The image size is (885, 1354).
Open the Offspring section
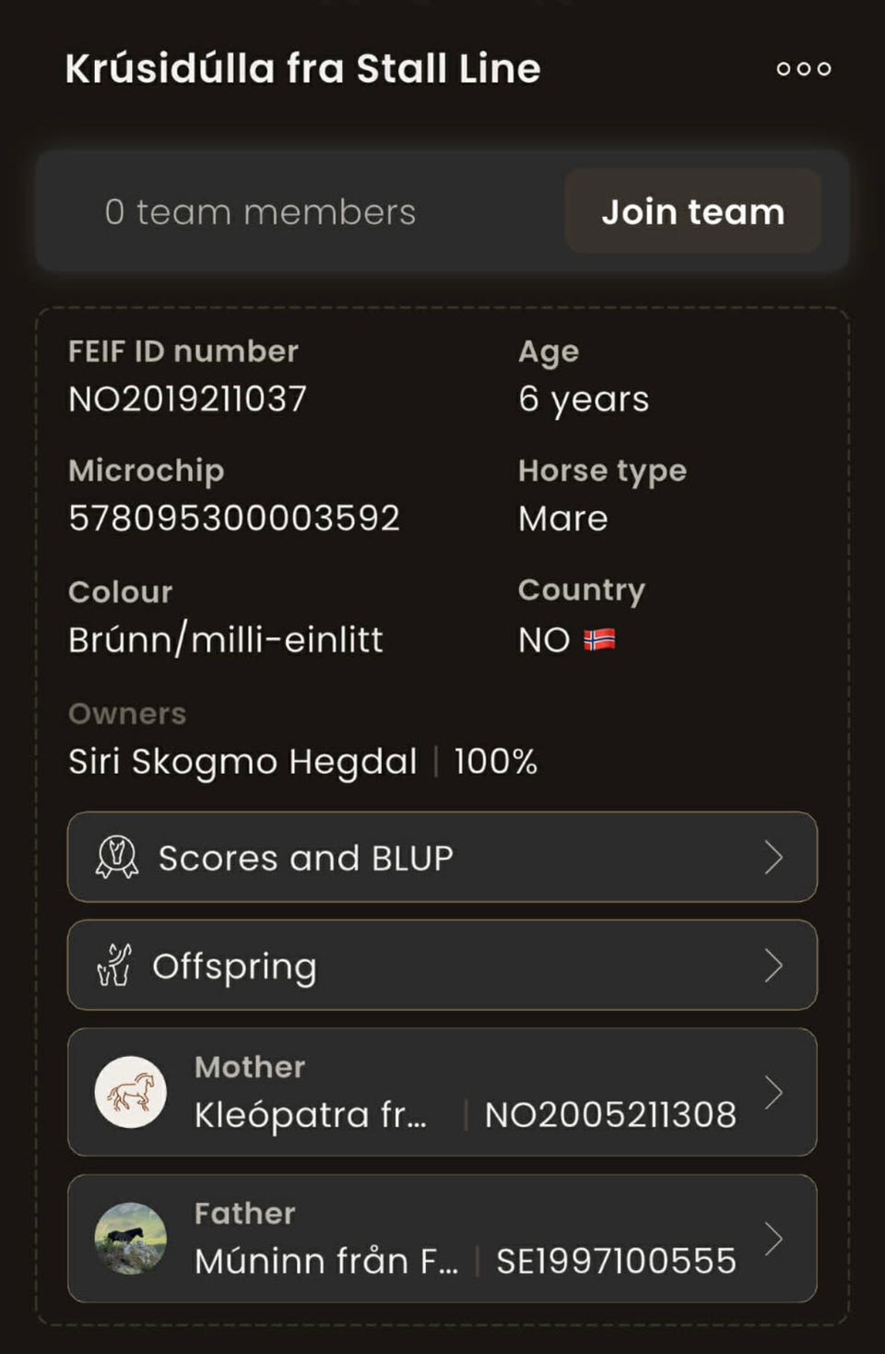(x=442, y=966)
